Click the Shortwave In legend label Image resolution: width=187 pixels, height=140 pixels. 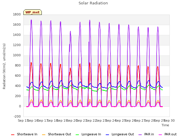coord(27,134)
